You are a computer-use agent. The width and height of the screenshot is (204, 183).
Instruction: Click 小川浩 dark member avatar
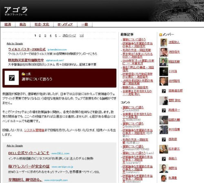[164, 71]
